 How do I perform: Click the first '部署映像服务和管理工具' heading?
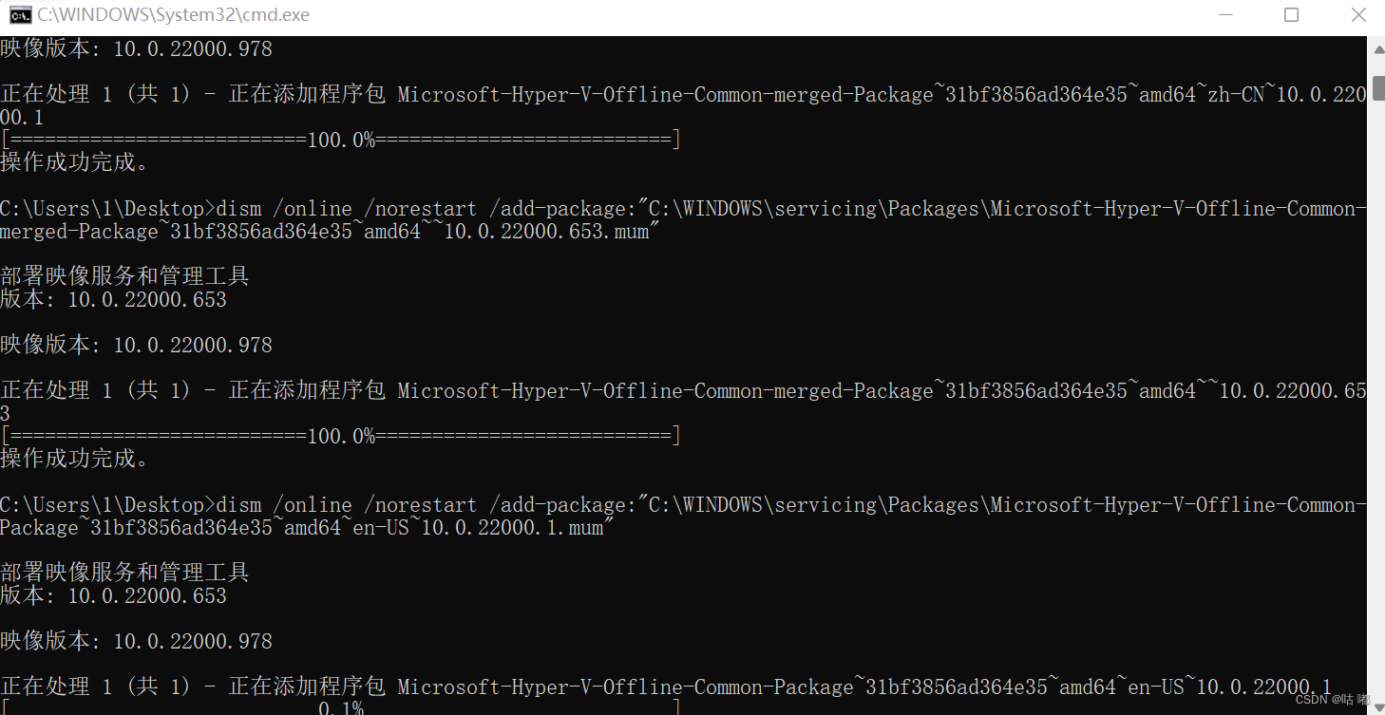[x=124, y=276]
